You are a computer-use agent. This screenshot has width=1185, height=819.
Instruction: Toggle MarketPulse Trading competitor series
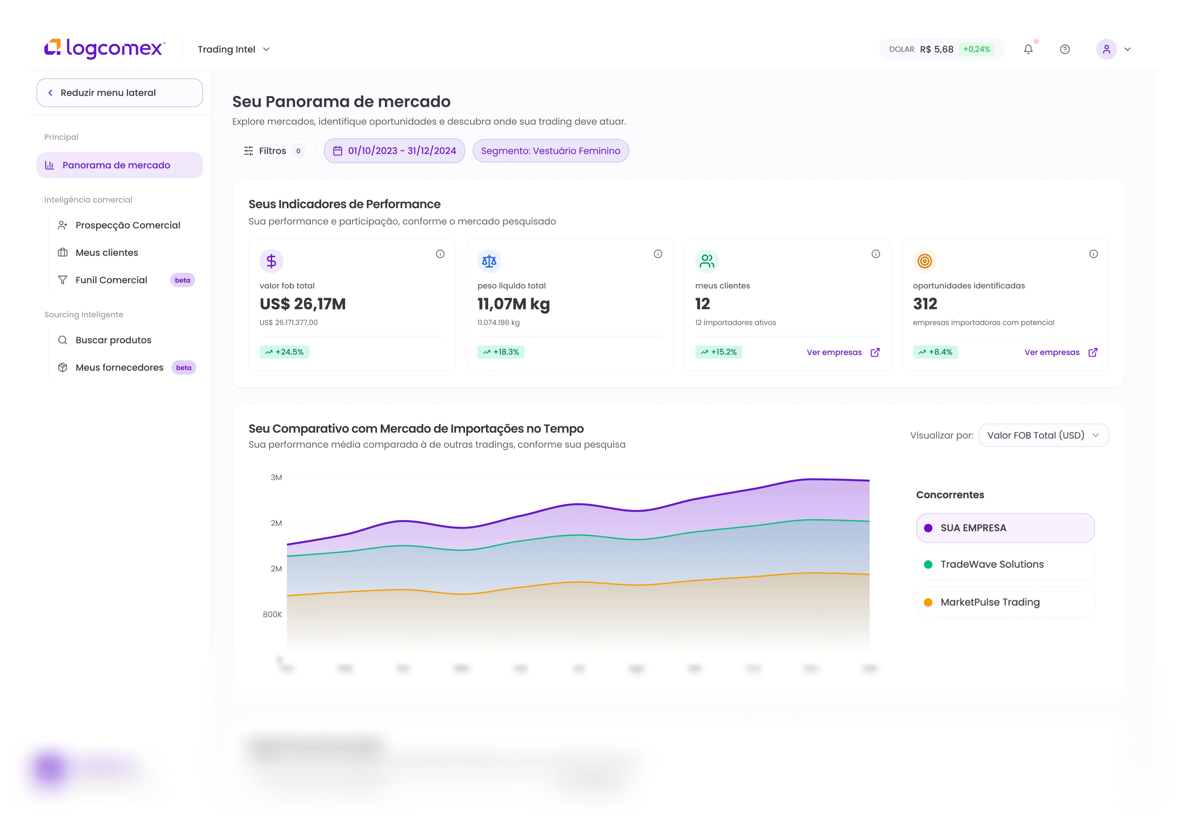tap(1005, 602)
